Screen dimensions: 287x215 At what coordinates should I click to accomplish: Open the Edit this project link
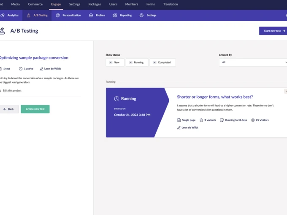coord(12,91)
